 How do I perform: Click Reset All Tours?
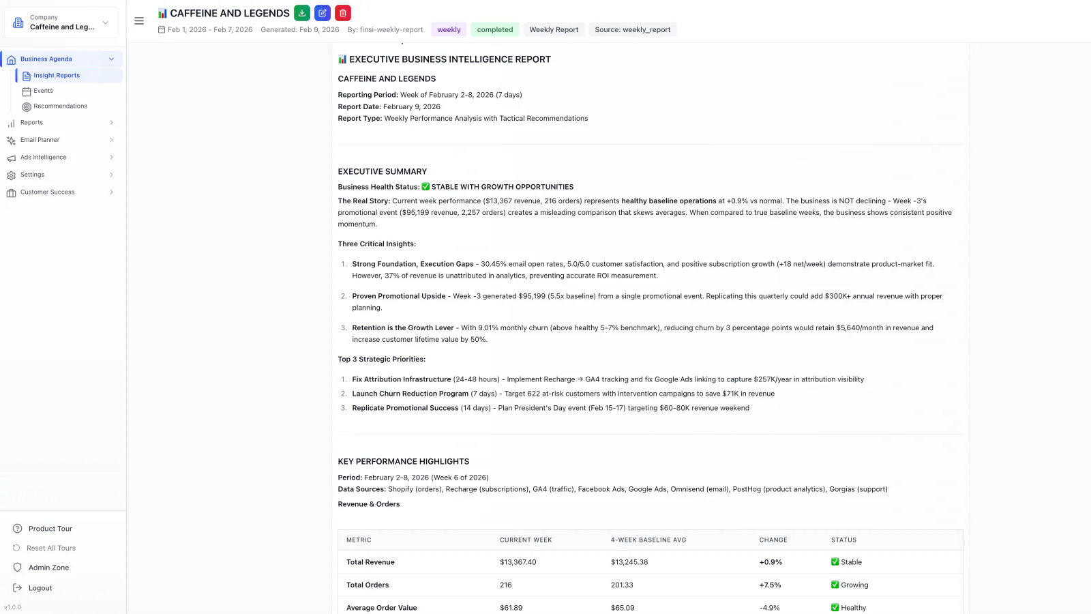pos(51,548)
